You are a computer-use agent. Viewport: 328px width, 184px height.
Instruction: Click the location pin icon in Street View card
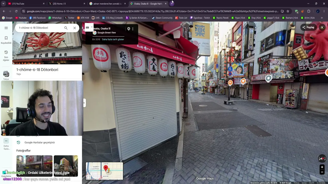pos(129,29)
